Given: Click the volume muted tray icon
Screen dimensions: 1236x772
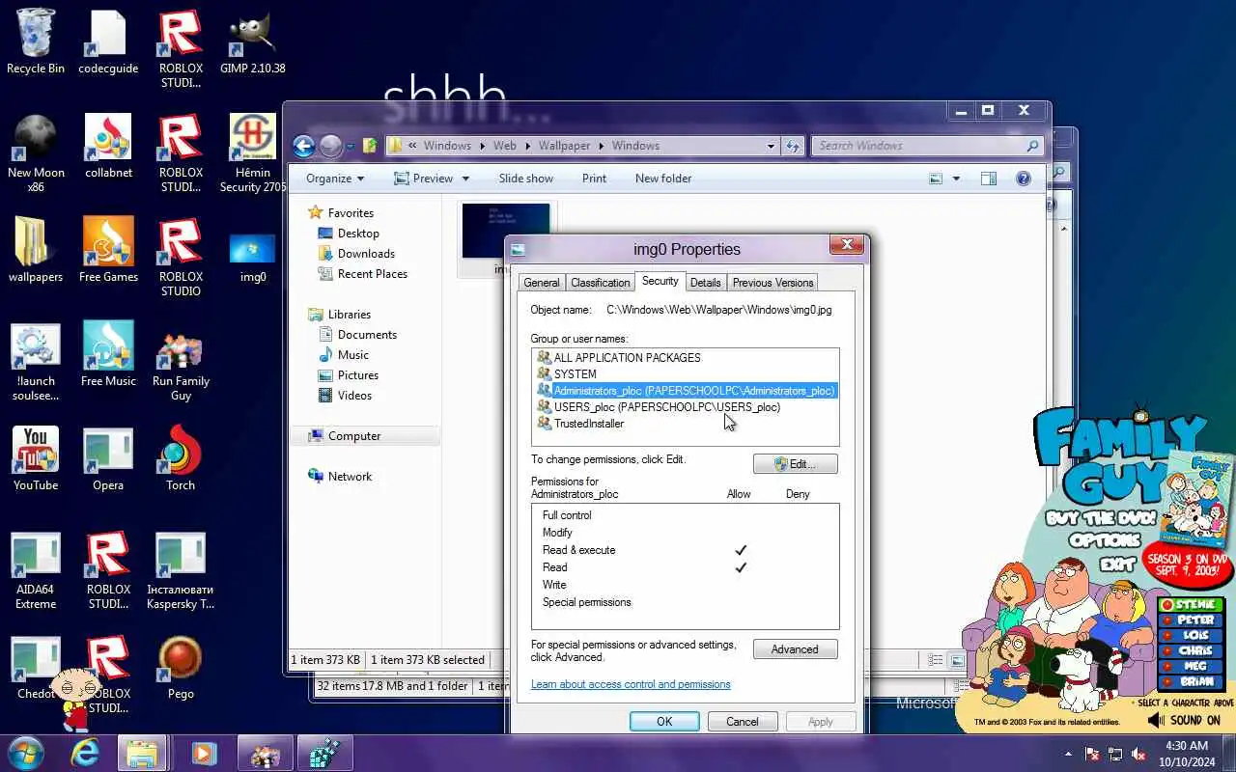Looking at the screenshot, I should (1139, 754).
